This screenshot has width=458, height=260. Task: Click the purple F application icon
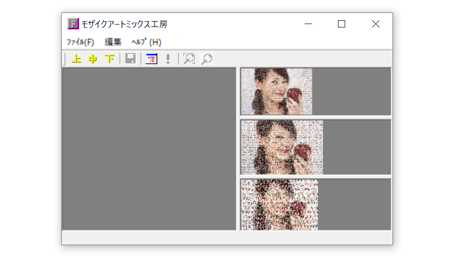tap(73, 24)
